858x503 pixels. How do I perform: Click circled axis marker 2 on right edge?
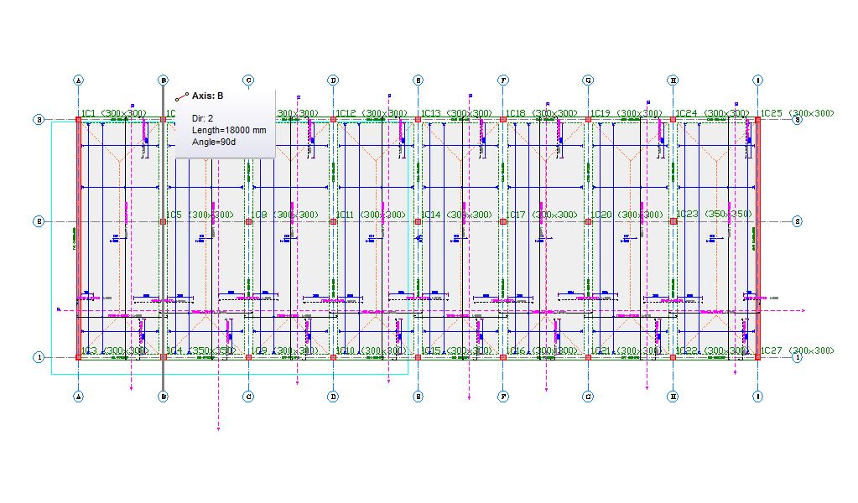click(x=796, y=220)
